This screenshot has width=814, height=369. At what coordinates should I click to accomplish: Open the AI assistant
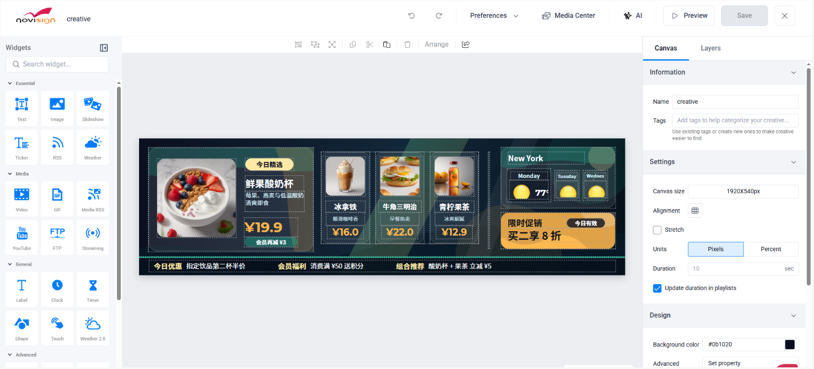pos(633,16)
